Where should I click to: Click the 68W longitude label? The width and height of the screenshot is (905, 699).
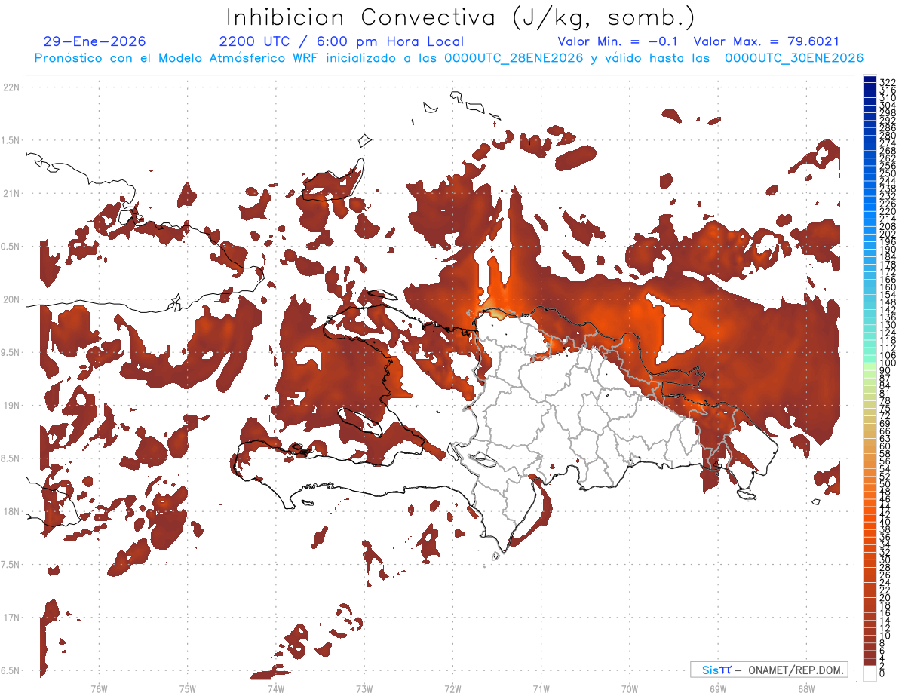click(x=805, y=689)
